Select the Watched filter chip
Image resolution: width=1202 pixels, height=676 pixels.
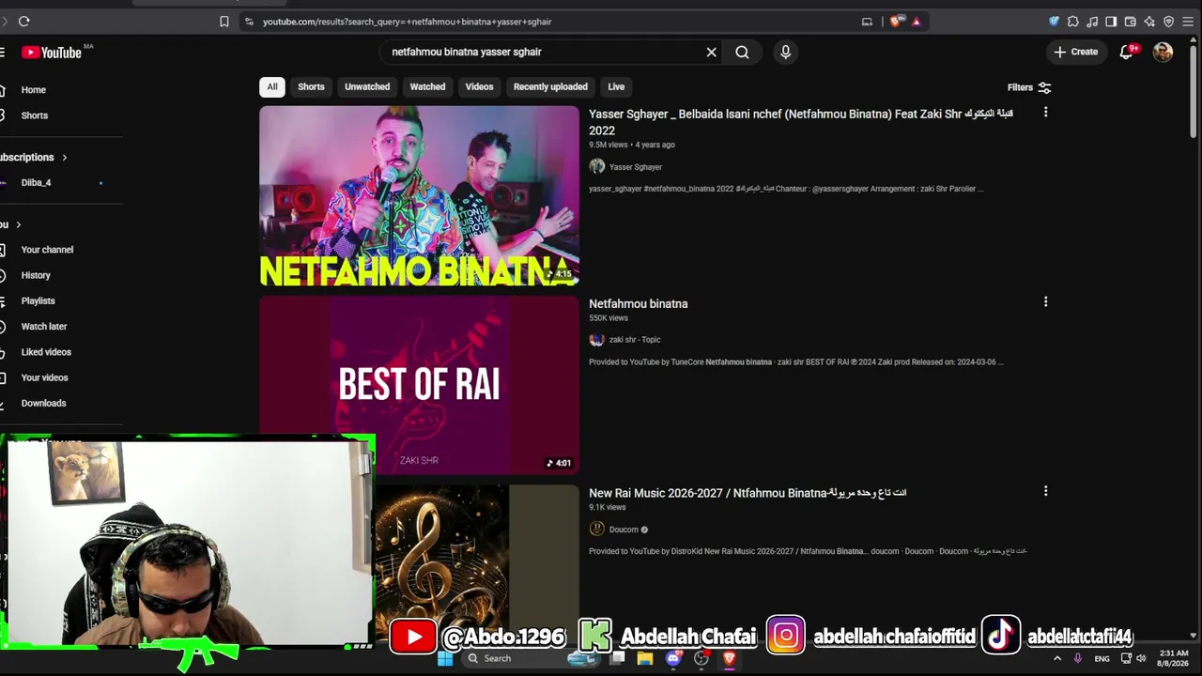click(x=427, y=87)
